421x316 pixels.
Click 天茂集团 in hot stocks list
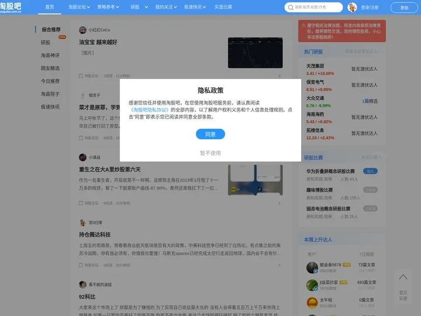coord(315,66)
